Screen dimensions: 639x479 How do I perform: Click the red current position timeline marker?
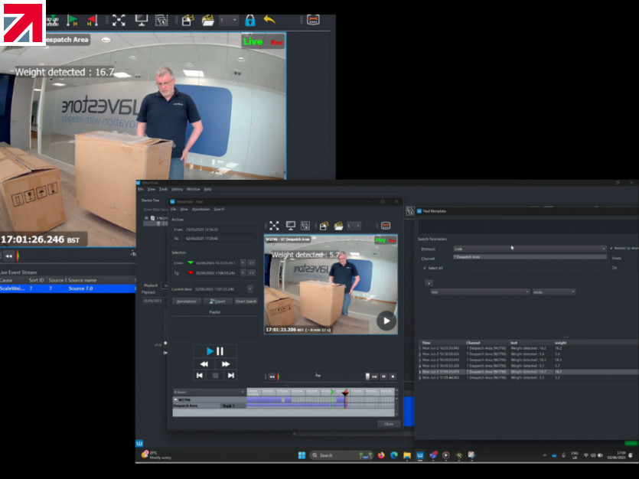[345, 393]
